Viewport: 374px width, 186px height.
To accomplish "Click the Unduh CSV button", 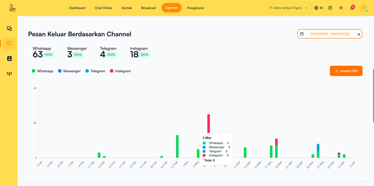I will tap(346, 71).
